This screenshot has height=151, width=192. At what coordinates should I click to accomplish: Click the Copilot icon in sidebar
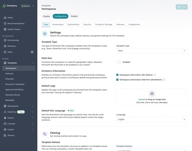pos(5,129)
